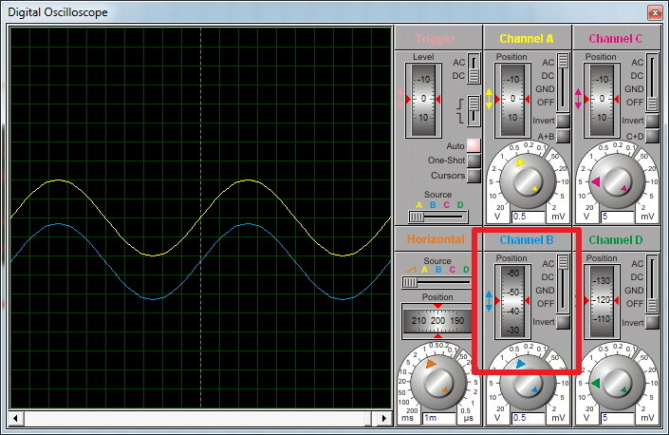The width and height of the screenshot is (669, 435).
Task: Click Channel C inner fine-adjust knob
Action: click(x=617, y=181)
